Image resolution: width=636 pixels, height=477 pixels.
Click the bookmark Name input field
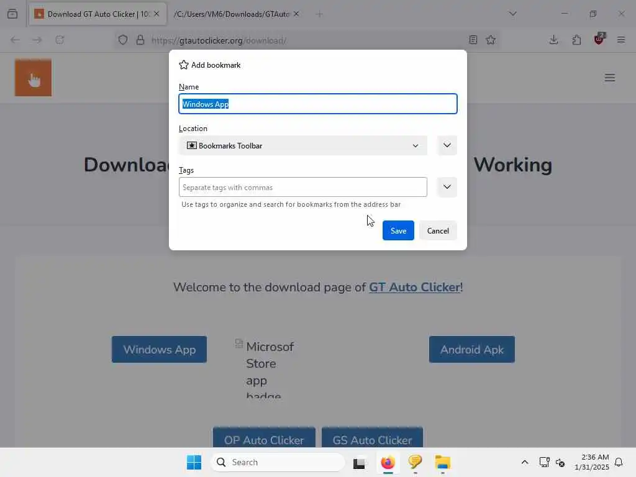click(318, 104)
